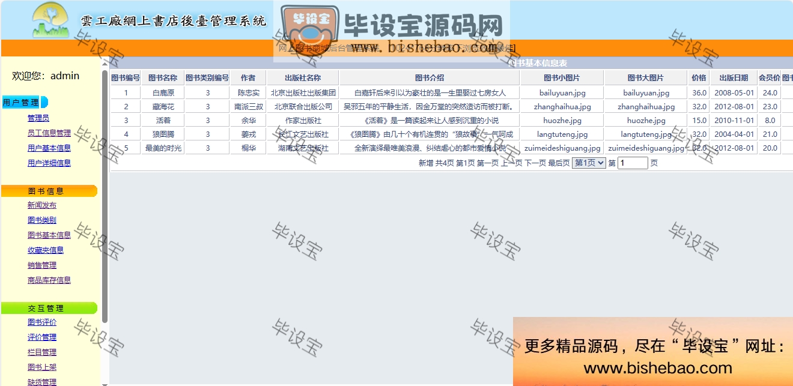Click publisher 作家出版社

[x=303, y=121]
